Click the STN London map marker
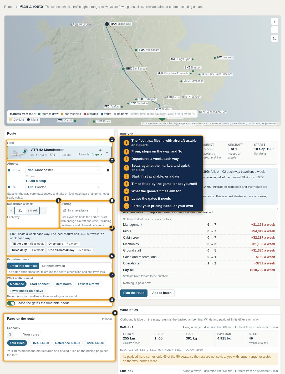This screenshot has width=285, height=374. point(183,97)
